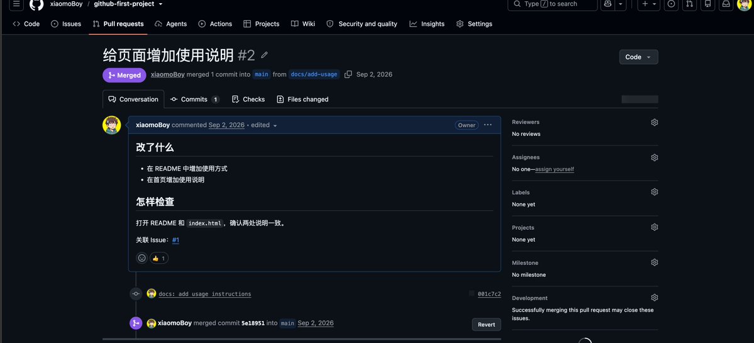Click the Owner badge on comment
The height and width of the screenshot is (343, 754).
click(467, 125)
